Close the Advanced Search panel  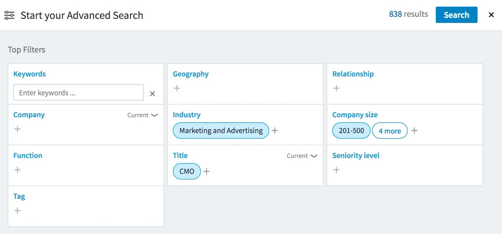point(491,15)
